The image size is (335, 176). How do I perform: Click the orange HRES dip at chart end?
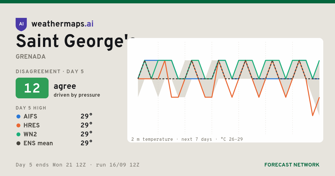pos(313,115)
